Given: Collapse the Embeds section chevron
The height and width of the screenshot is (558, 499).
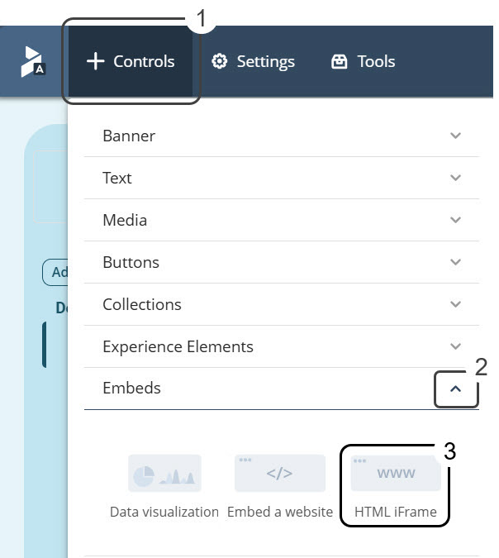Looking at the screenshot, I should tap(455, 389).
